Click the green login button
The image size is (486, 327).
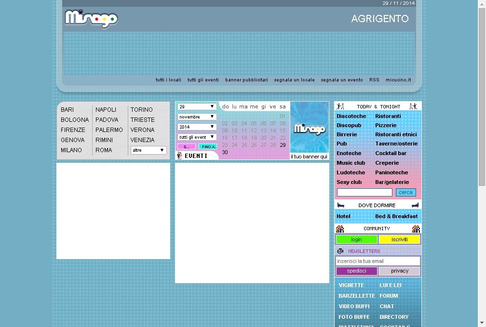pos(356,239)
